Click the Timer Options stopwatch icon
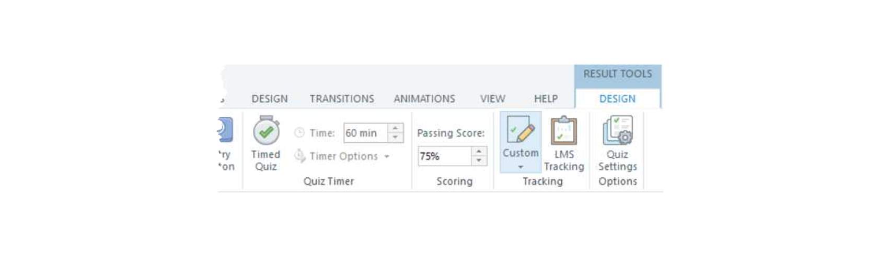The width and height of the screenshot is (878, 259). (299, 155)
